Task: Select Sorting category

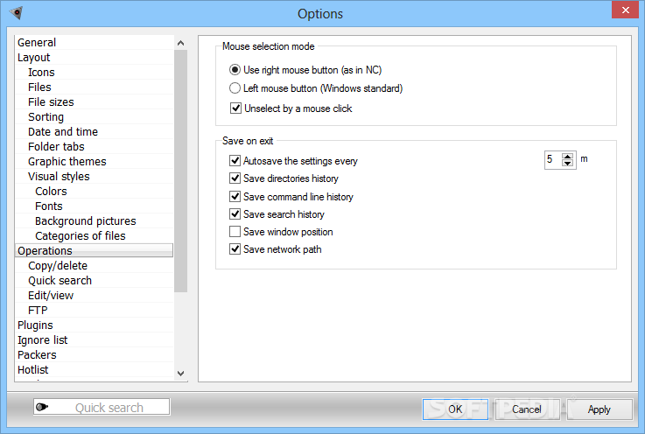Action: tap(95, 117)
